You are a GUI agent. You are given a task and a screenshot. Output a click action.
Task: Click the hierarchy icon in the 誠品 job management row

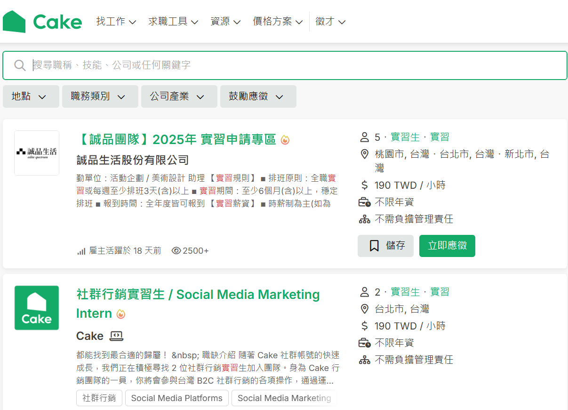click(x=365, y=219)
